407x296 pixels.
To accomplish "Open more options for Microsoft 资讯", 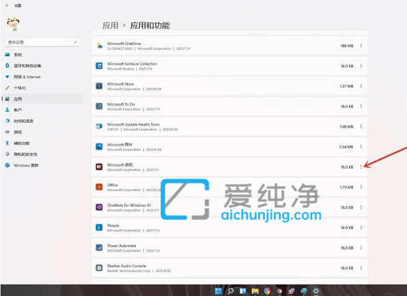I will pyautogui.click(x=361, y=167).
